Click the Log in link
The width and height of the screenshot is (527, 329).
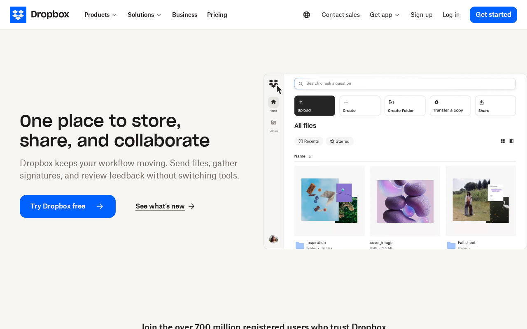(x=451, y=15)
